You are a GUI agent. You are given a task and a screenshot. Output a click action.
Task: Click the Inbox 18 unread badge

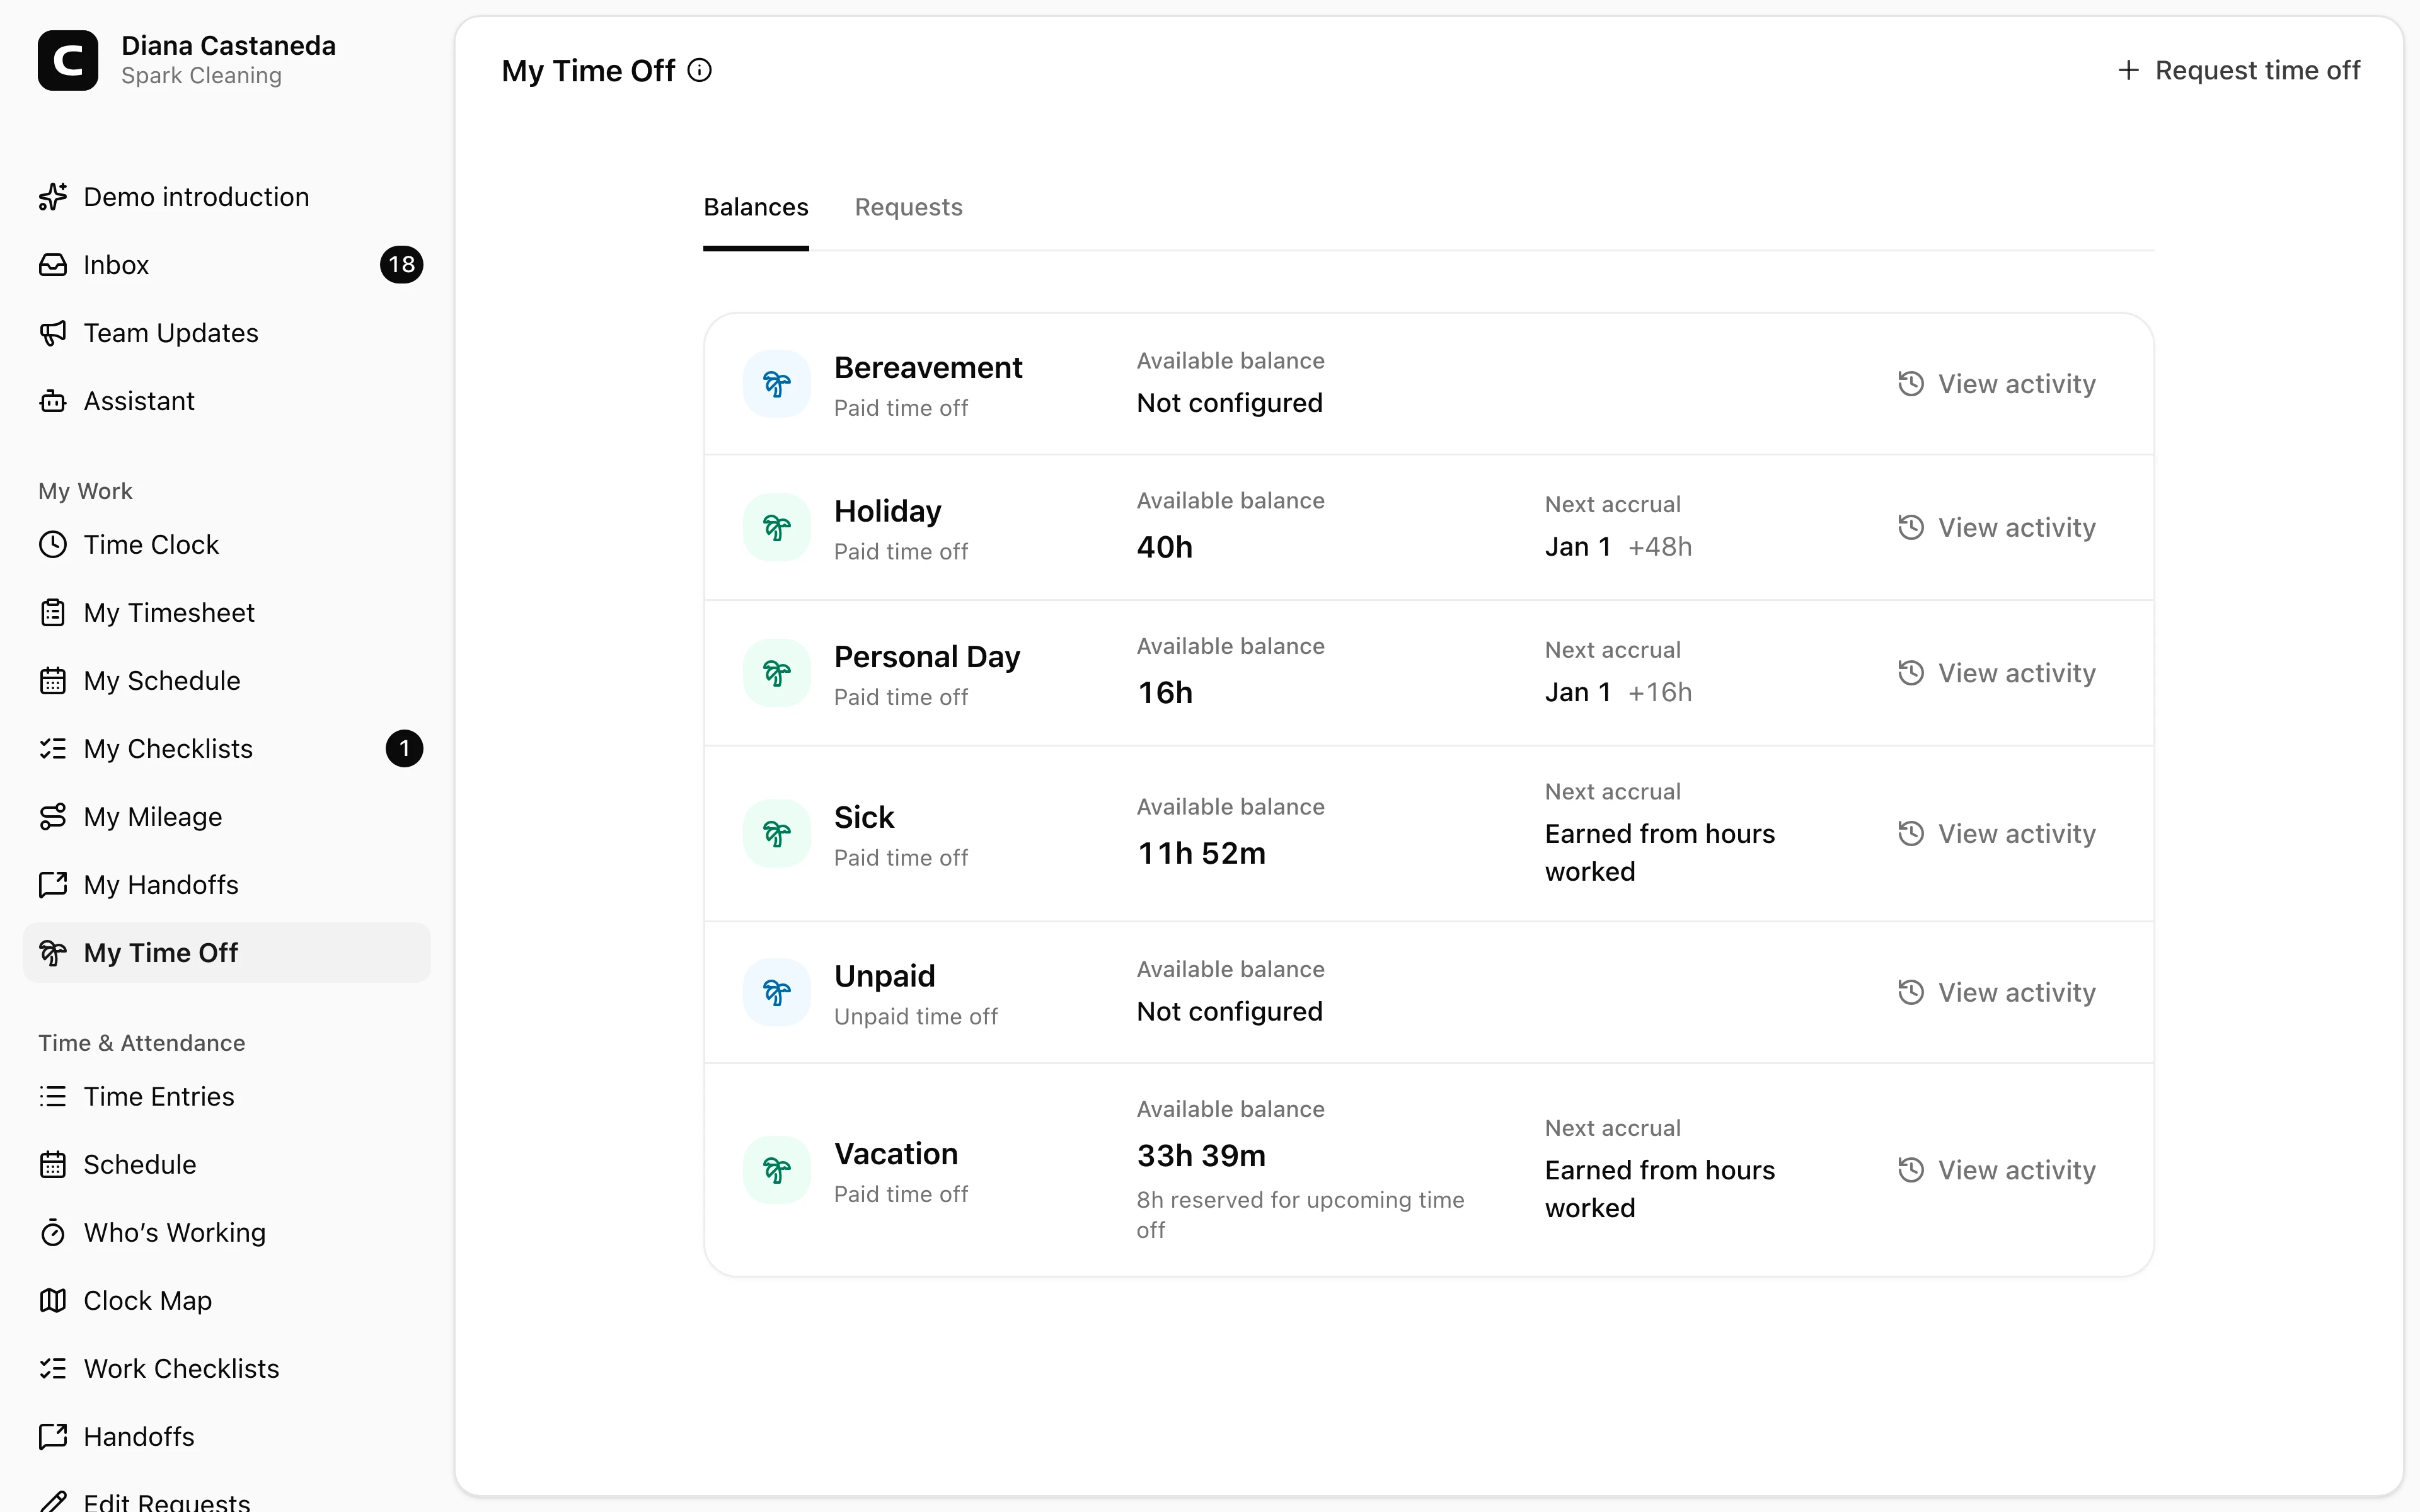pos(402,265)
